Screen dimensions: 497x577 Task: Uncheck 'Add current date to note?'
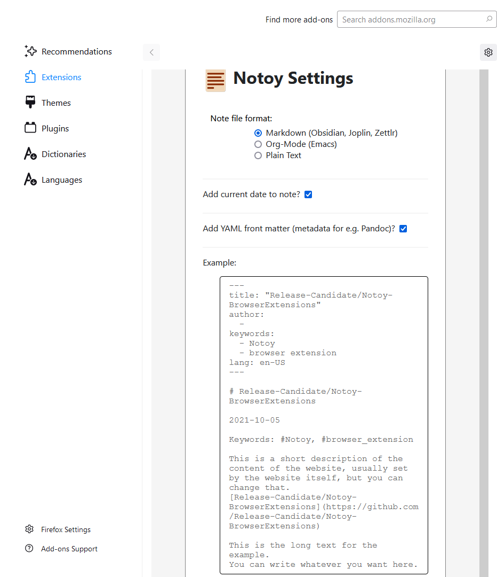(x=308, y=194)
